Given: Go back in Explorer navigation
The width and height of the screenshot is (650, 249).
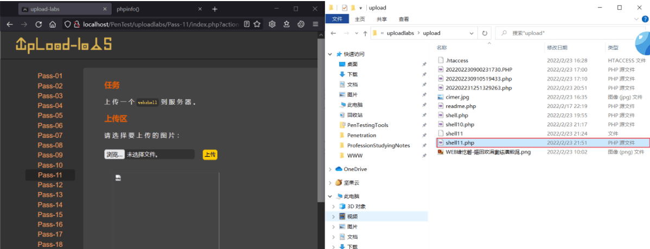Looking at the screenshot, I should [x=333, y=33].
